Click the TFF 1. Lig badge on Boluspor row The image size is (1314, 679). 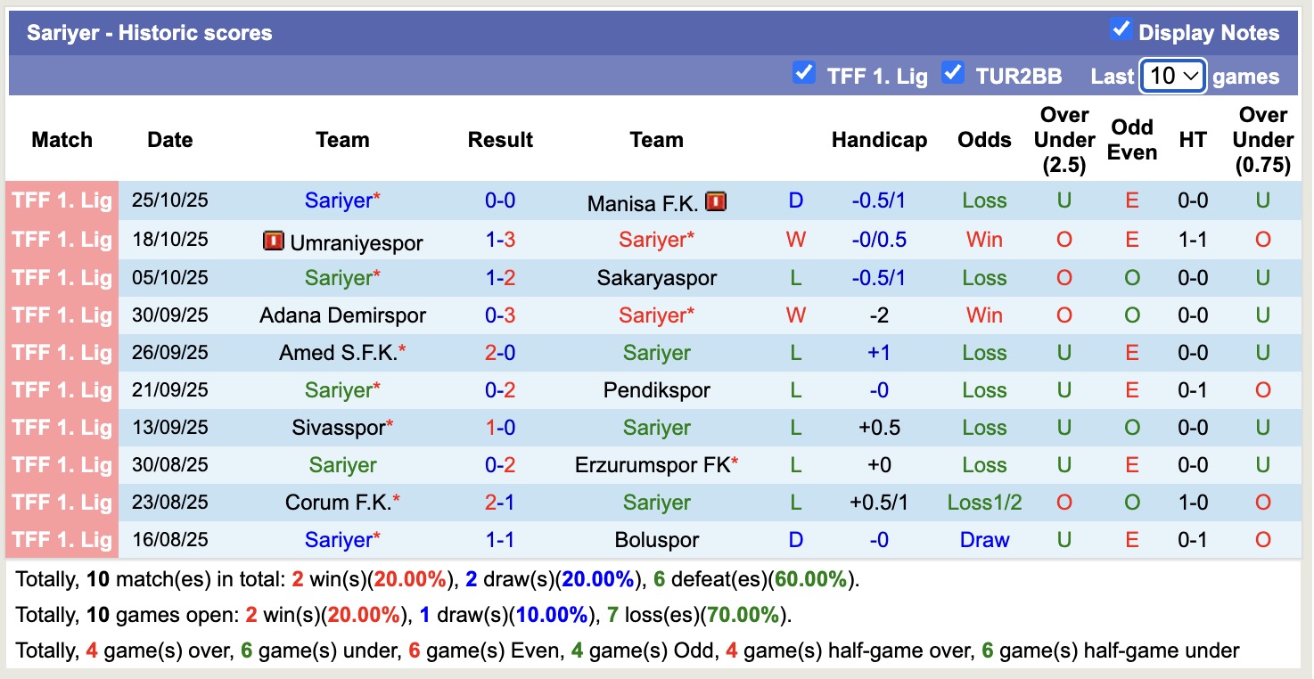tap(61, 539)
